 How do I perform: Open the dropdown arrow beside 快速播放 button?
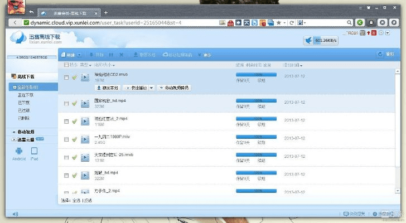tap(152, 88)
